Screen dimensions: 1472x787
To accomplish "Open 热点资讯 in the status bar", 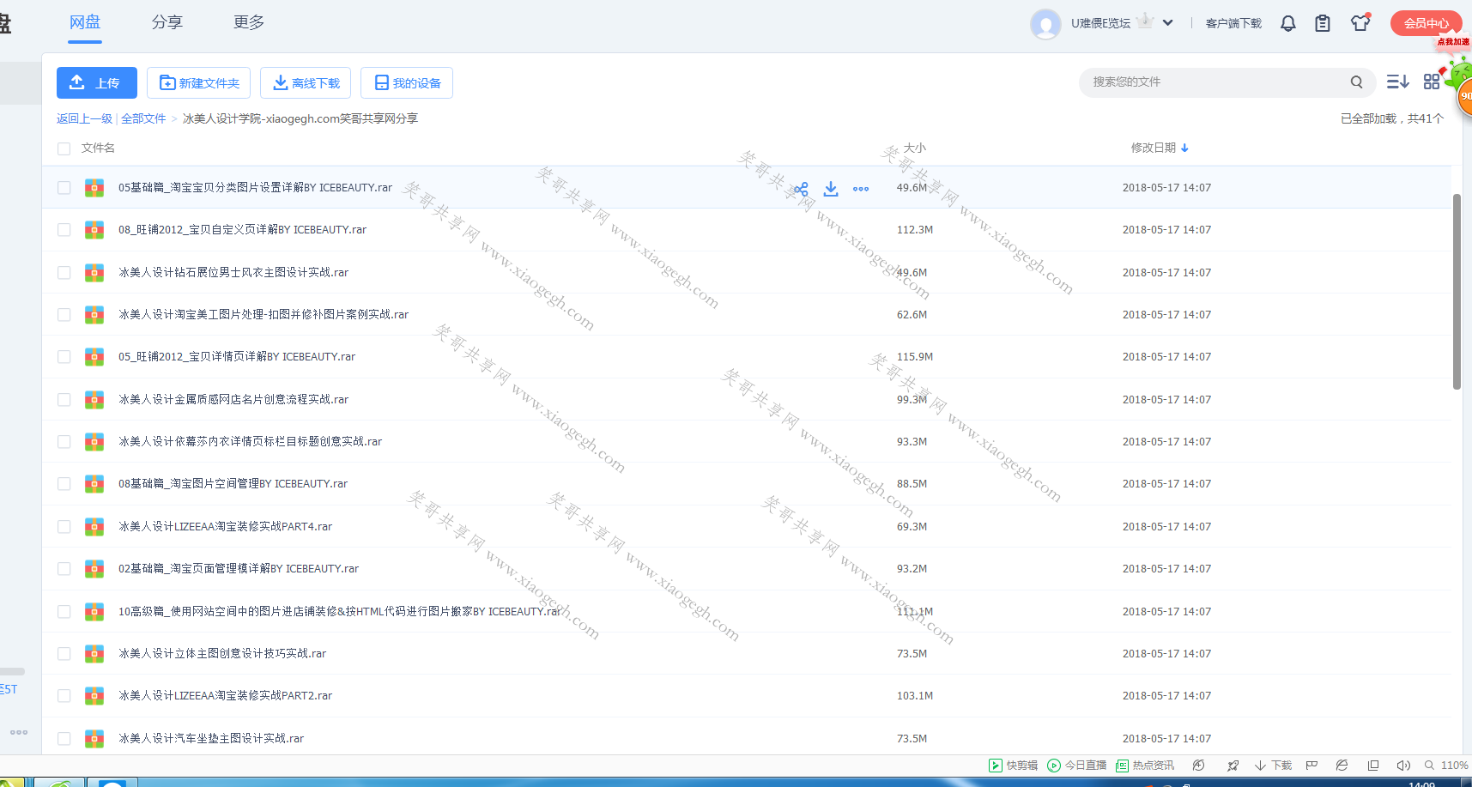I will click(1145, 766).
